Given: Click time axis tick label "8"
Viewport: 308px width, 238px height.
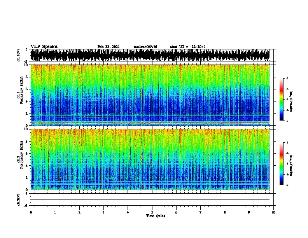Looking at the screenshot, I should point(225,212).
